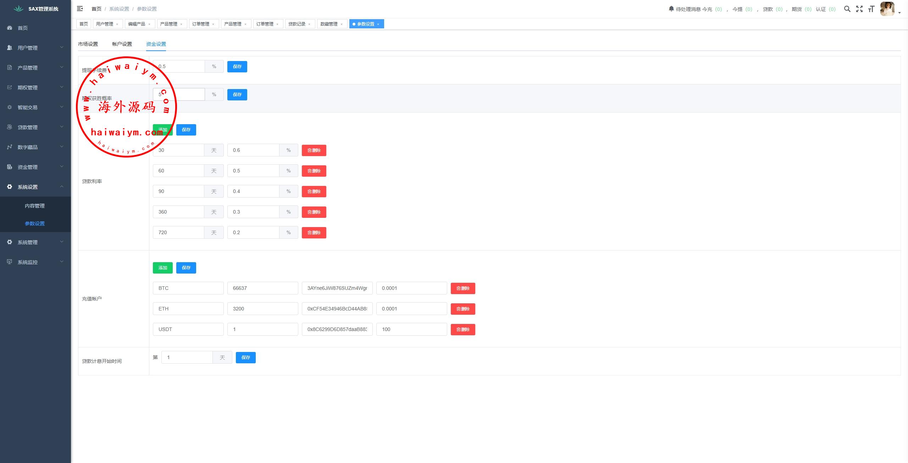The image size is (908, 463).
Task: Click the BTC address input field
Action: [337, 288]
